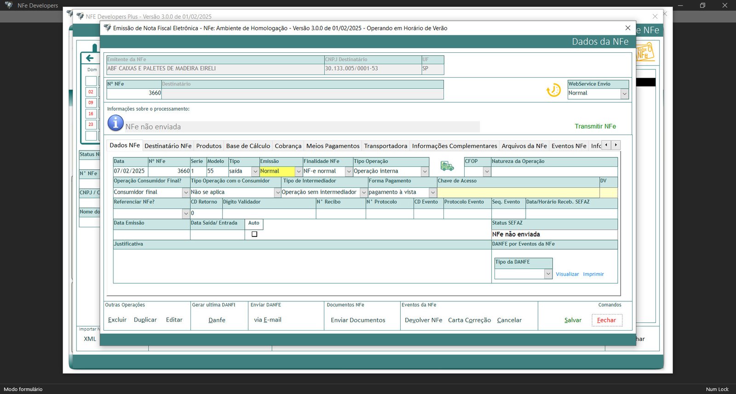Switch to the Produtos tab
Image resolution: width=736 pixels, height=394 pixels.
pyautogui.click(x=209, y=146)
